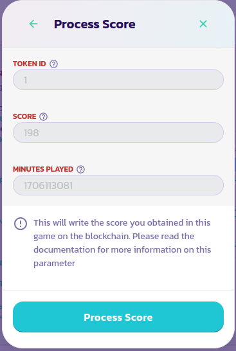Screen dimensions: 236x351
Task: Click the SCORE field label
Action: (24, 116)
